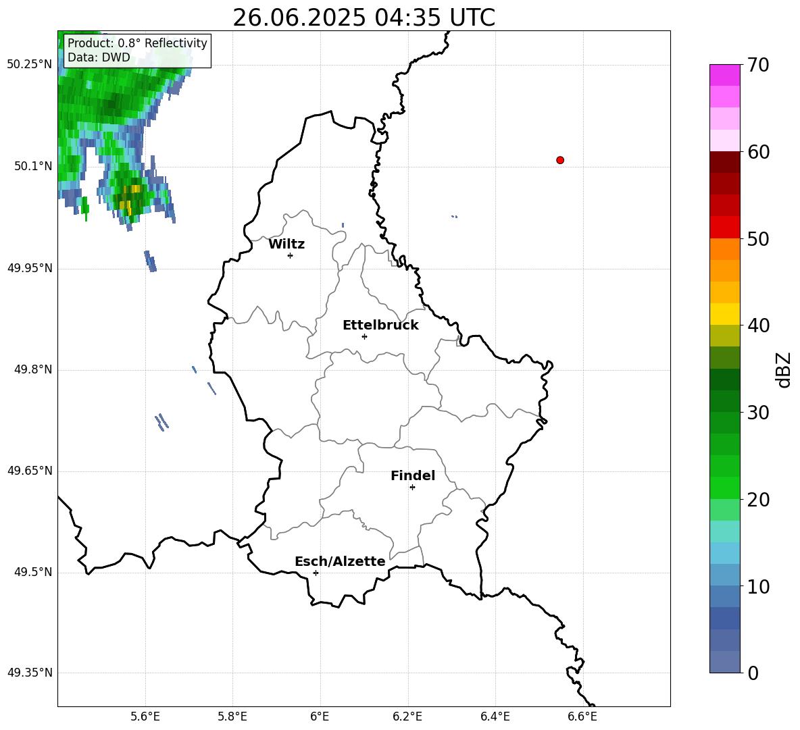
Task: Click the 5.8°E longitude label
Action: [232, 716]
